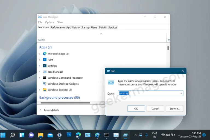Open taskbar Search magnifier
The image size is (210, 140).
(13, 135)
